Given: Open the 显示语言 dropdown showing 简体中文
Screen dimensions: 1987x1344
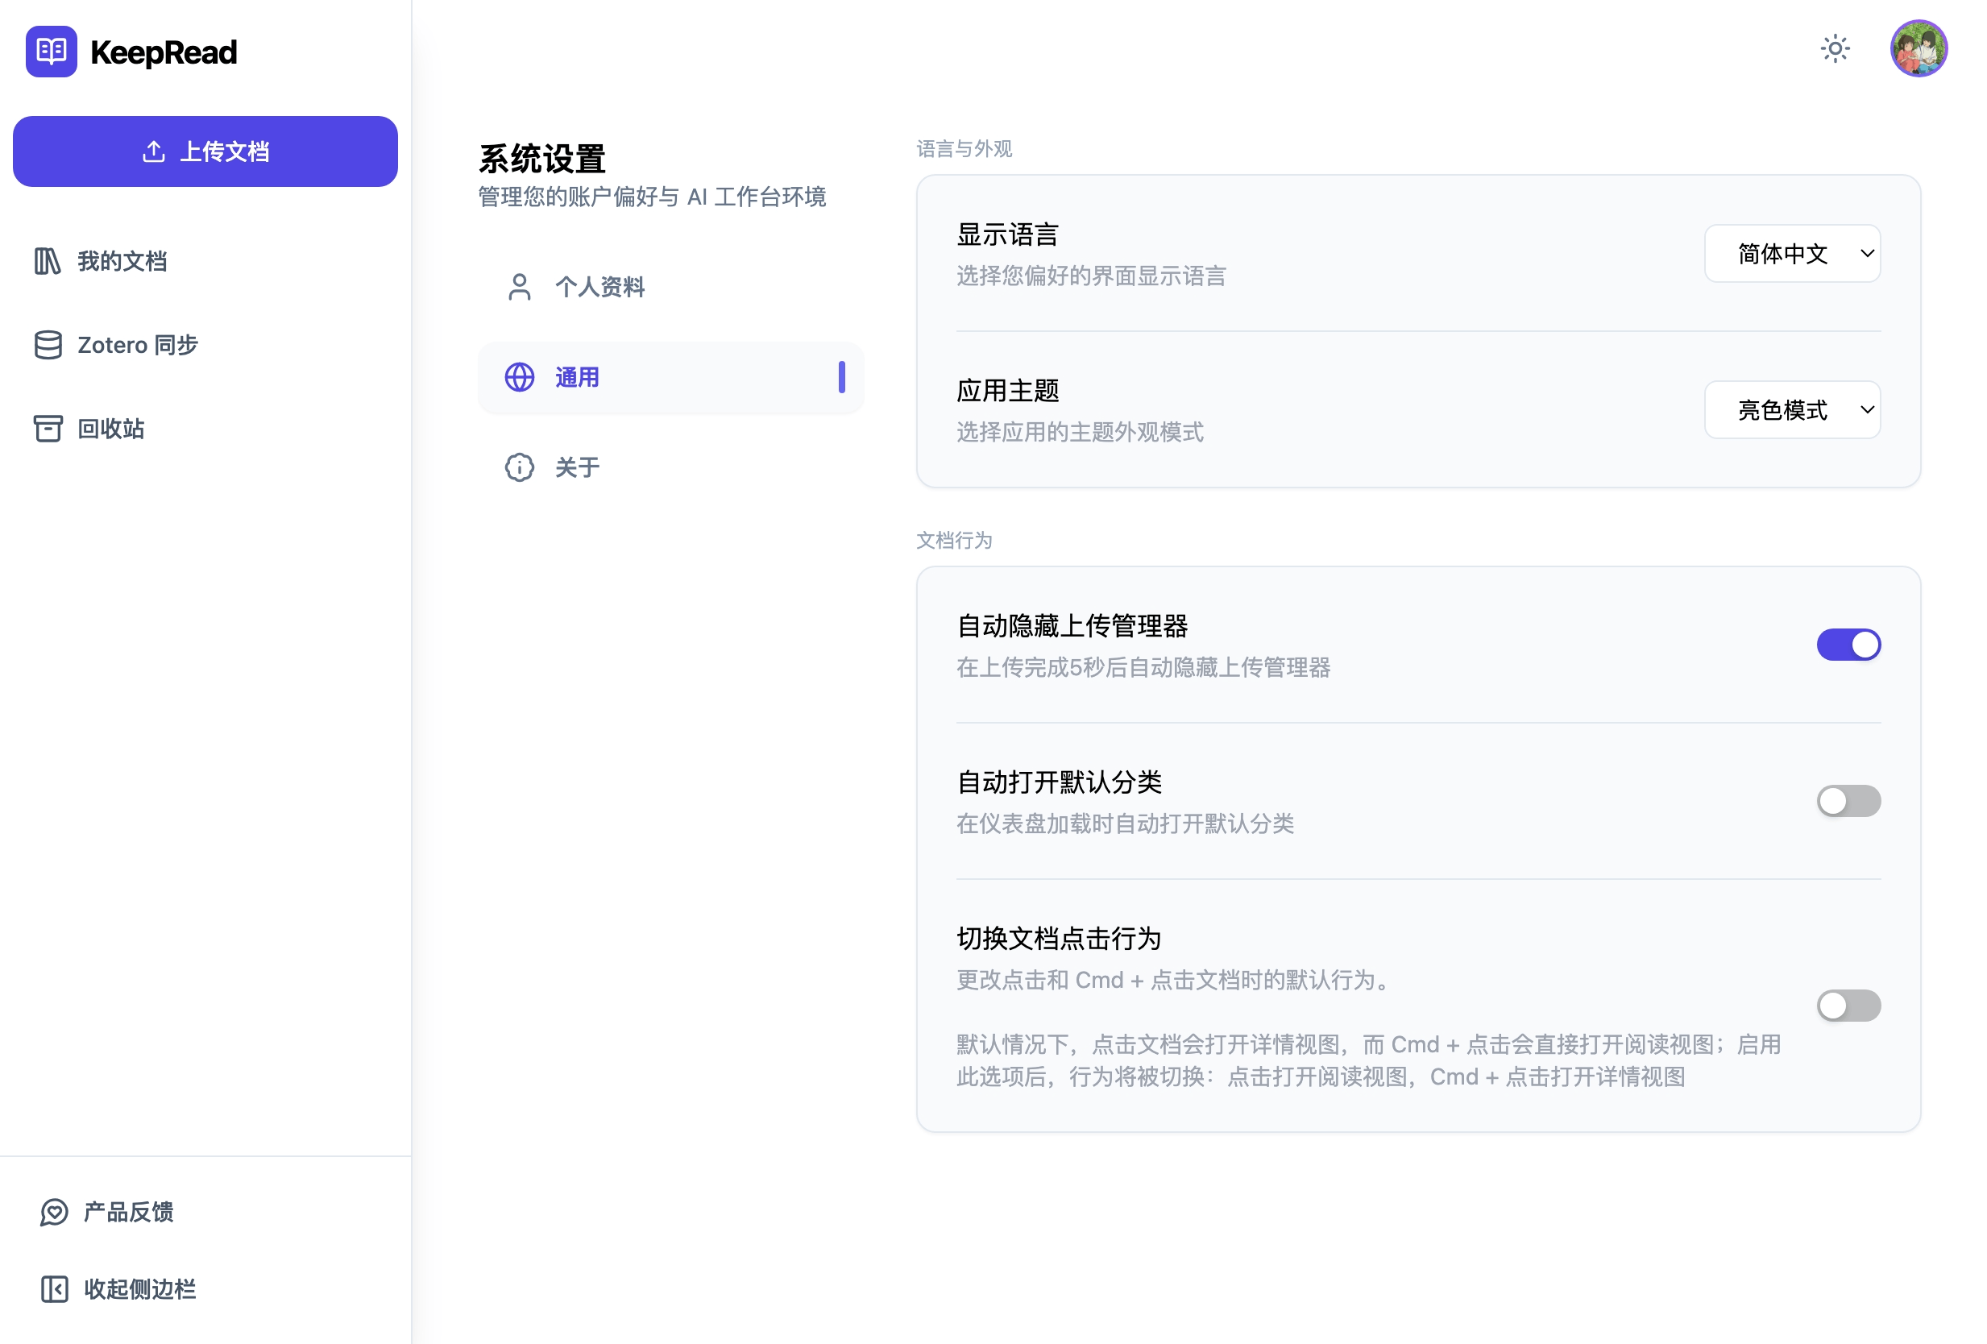Looking at the screenshot, I should pyautogui.click(x=1792, y=253).
